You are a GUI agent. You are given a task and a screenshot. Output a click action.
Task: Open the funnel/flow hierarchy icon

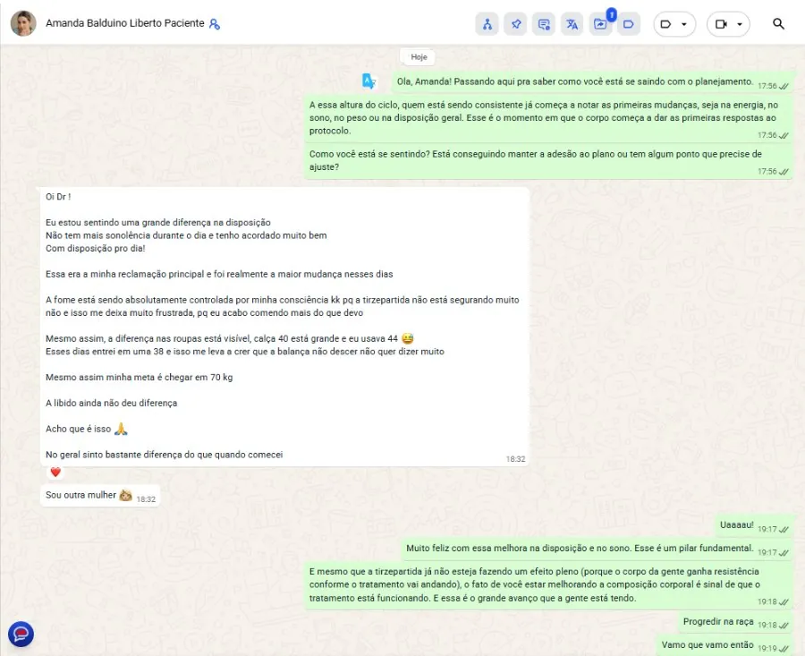coord(487,23)
